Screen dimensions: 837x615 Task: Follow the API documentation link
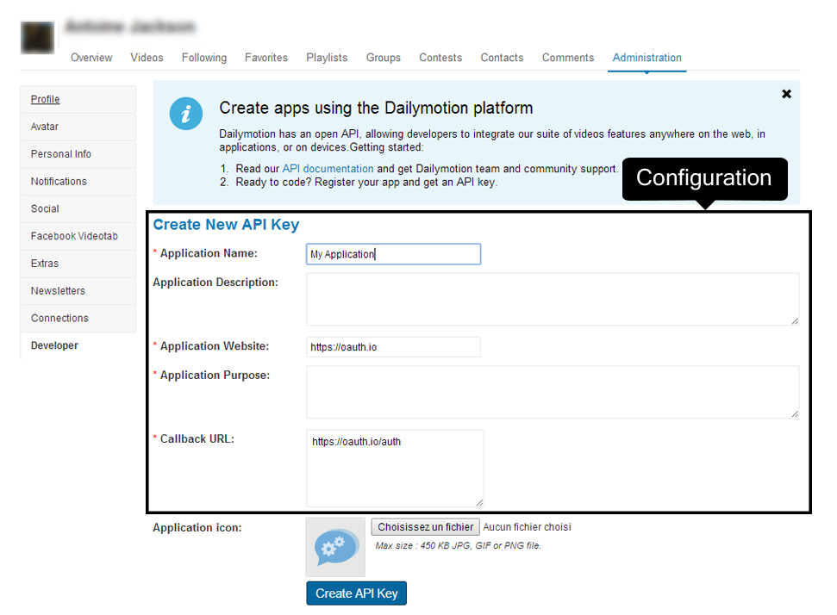[x=328, y=169]
